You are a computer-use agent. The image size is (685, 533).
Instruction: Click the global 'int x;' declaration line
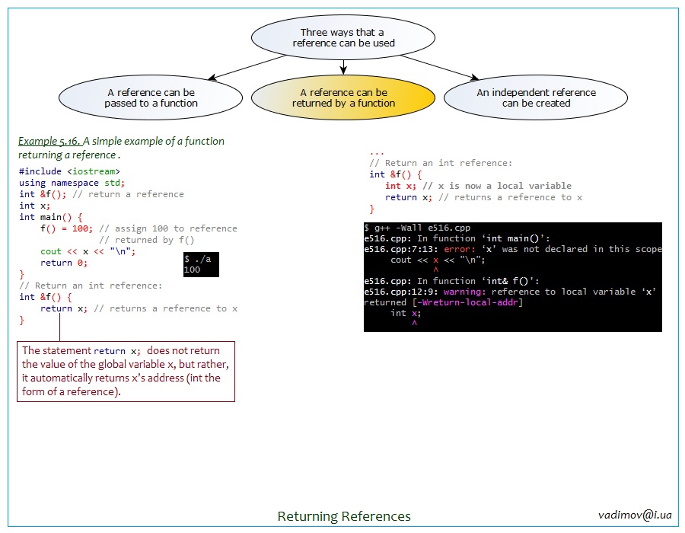point(34,206)
